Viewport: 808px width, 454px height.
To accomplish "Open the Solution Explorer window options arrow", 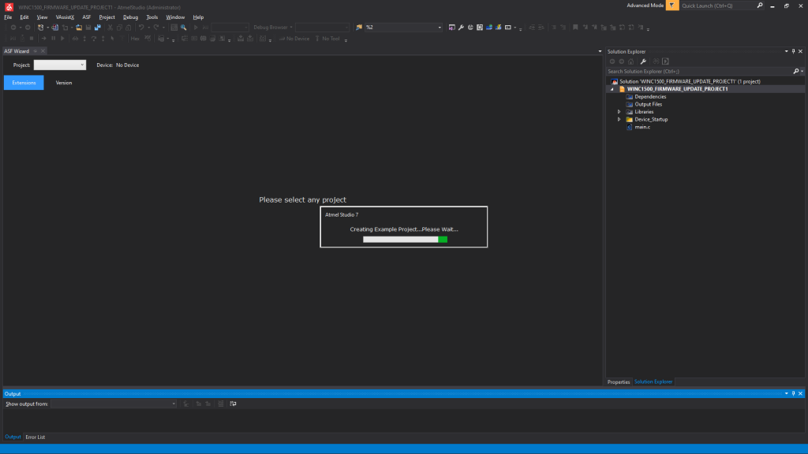I will tap(787, 51).
